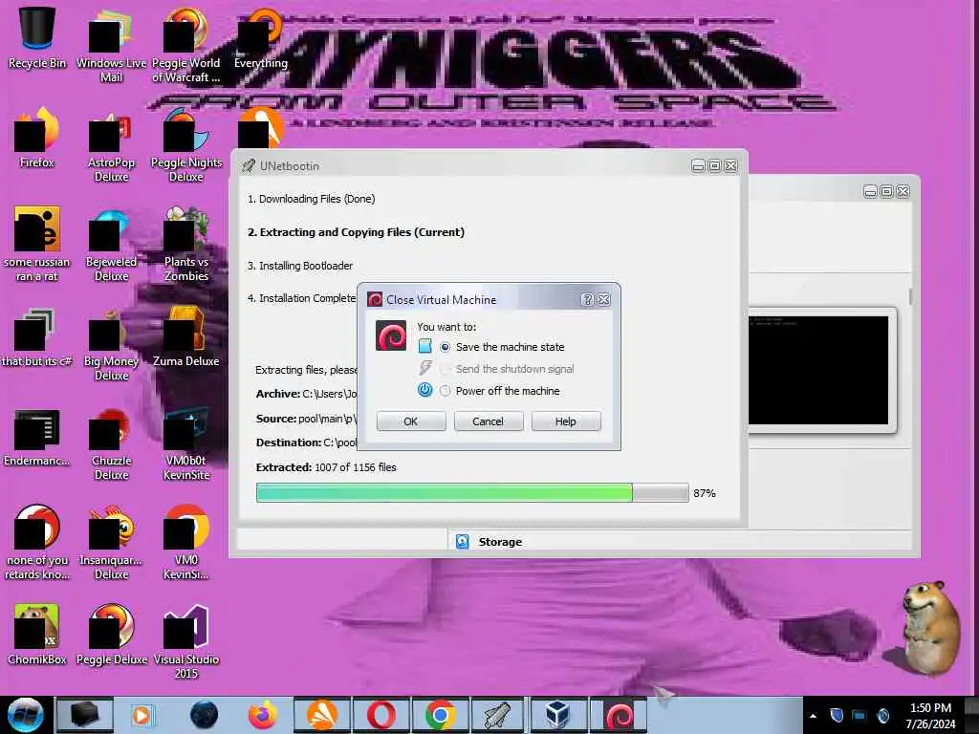This screenshot has width=979, height=734.
Task: Select the Endermanc... desktop icon
Action: click(37, 437)
